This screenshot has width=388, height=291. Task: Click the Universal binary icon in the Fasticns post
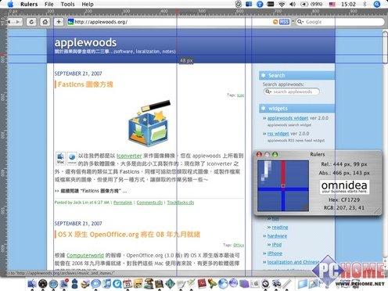(x=72, y=159)
